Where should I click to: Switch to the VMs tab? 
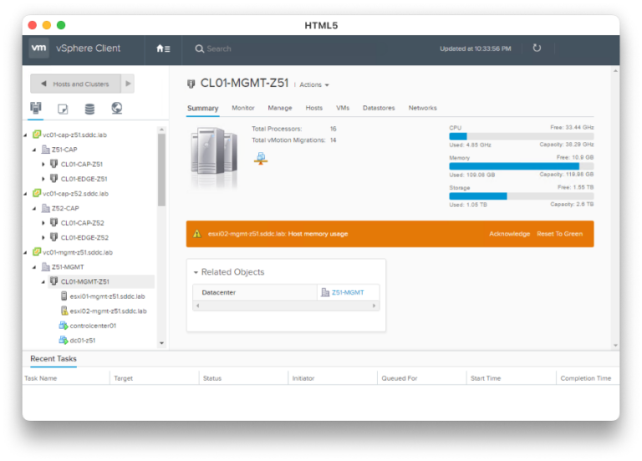point(343,108)
